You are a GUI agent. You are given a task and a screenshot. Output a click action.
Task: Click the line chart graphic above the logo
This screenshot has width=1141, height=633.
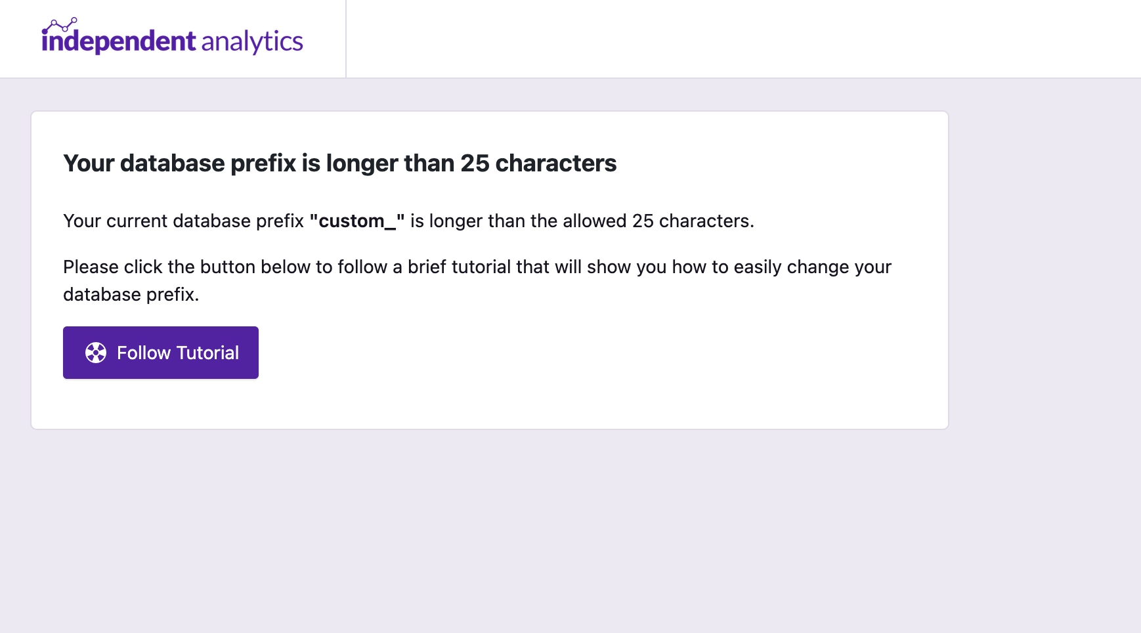coord(60,25)
